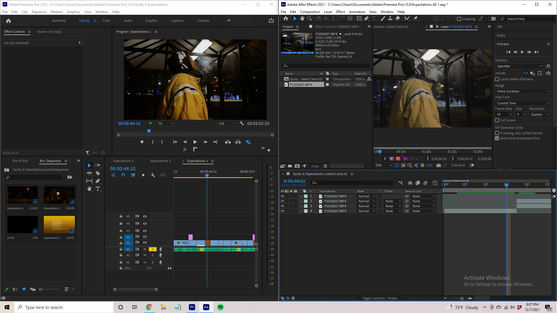This screenshot has height=313, width=557.
Task: Click the Home icon in After Effects toolbar
Action: coord(286,18)
